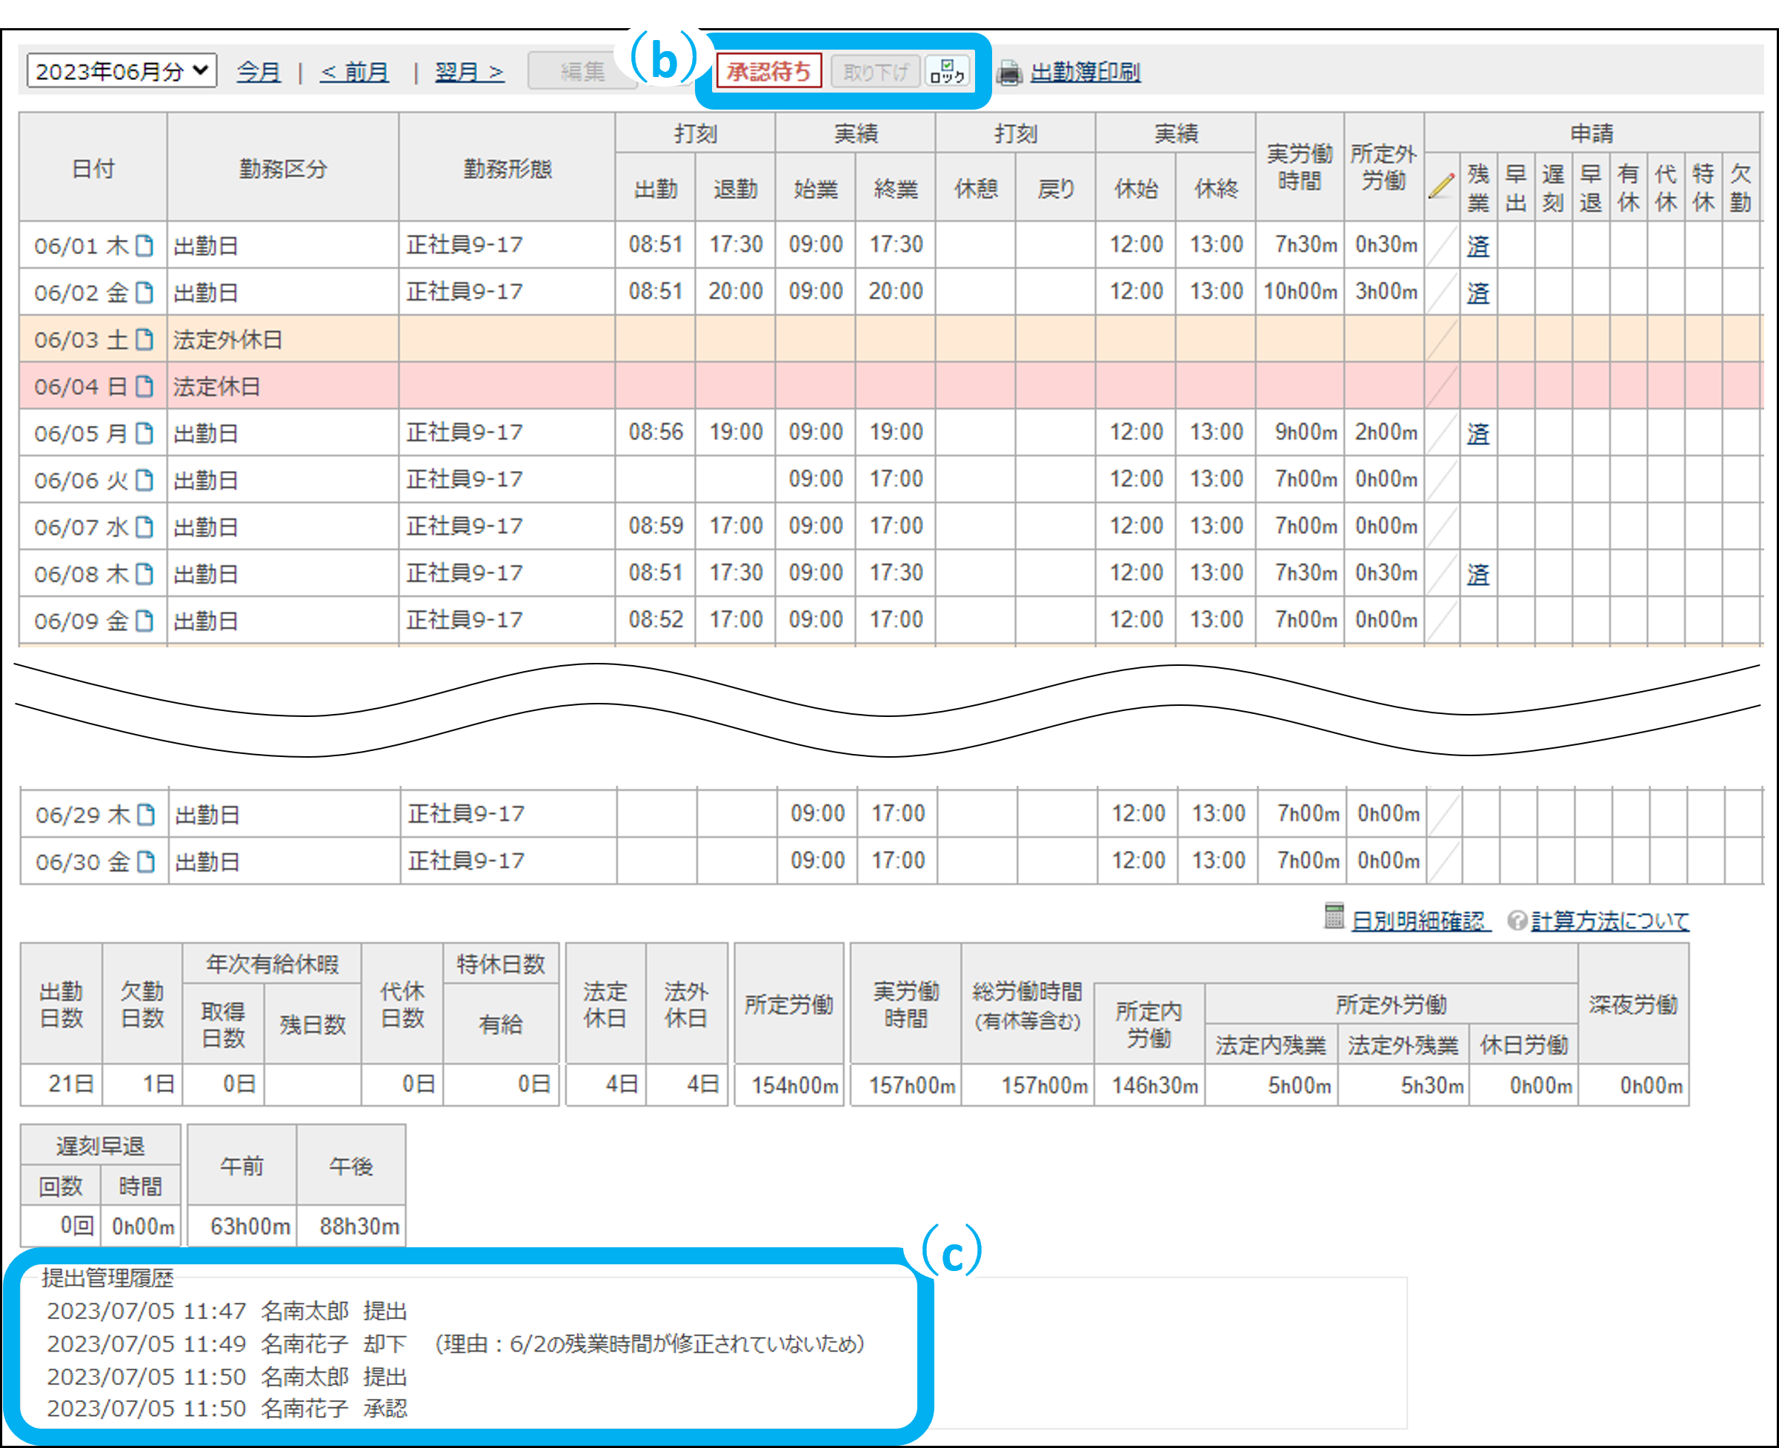Go to 今月 current month link
Screen dimensions: 1779x1448
click(258, 72)
